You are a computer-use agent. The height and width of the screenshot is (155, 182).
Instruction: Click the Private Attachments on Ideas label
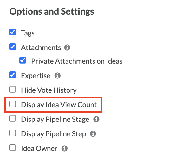pyautogui.click(x=77, y=61)
